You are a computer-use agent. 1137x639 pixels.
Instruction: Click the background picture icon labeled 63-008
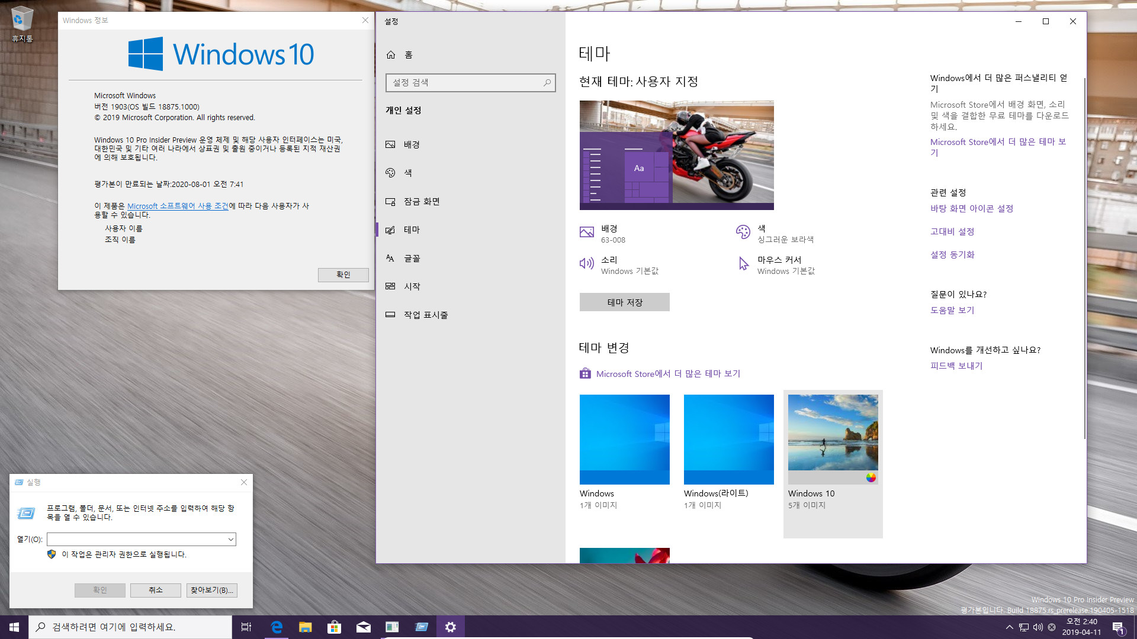[x=586, y=232]
